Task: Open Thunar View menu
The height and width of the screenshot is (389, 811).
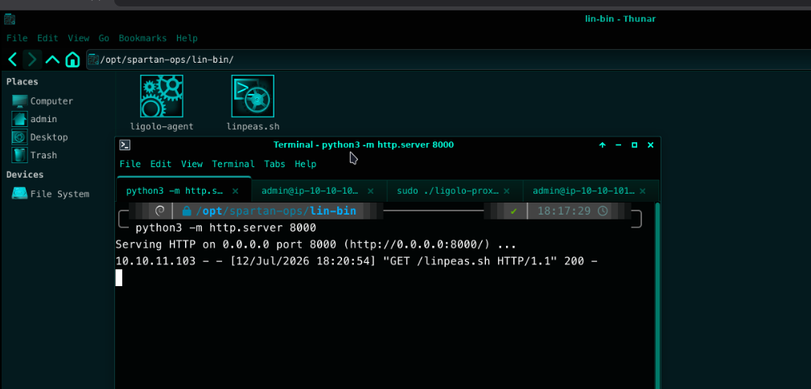Action: tap(79, 39)
